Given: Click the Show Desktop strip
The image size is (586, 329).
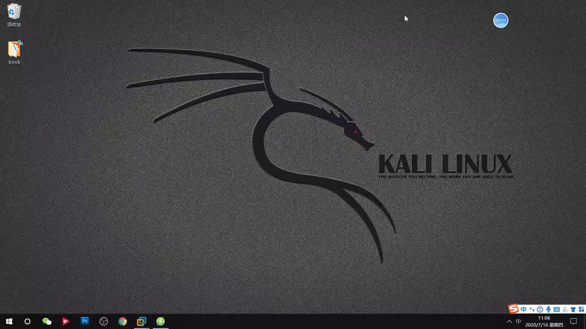Looking at the screenshot, I should click(x=585, y=321).
